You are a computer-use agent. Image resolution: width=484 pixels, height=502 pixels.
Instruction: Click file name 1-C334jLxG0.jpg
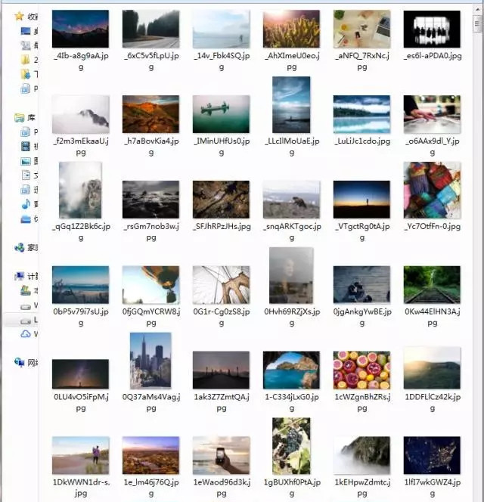[x=292, y=402]
